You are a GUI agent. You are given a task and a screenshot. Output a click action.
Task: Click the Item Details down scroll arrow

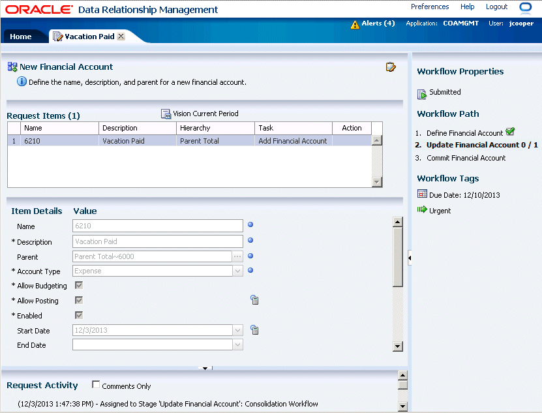(398, 346)
